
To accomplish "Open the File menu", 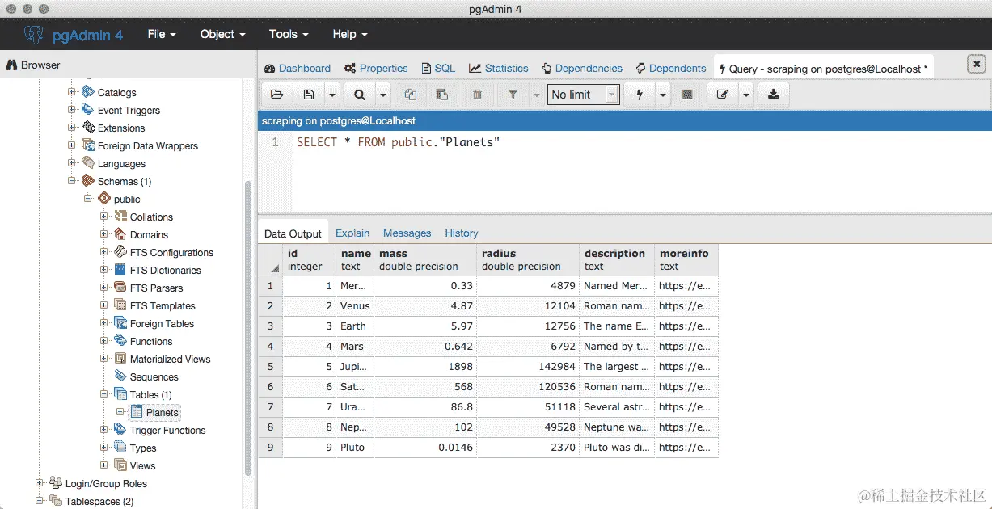I will pyautogui.click(x=162, y=34).
